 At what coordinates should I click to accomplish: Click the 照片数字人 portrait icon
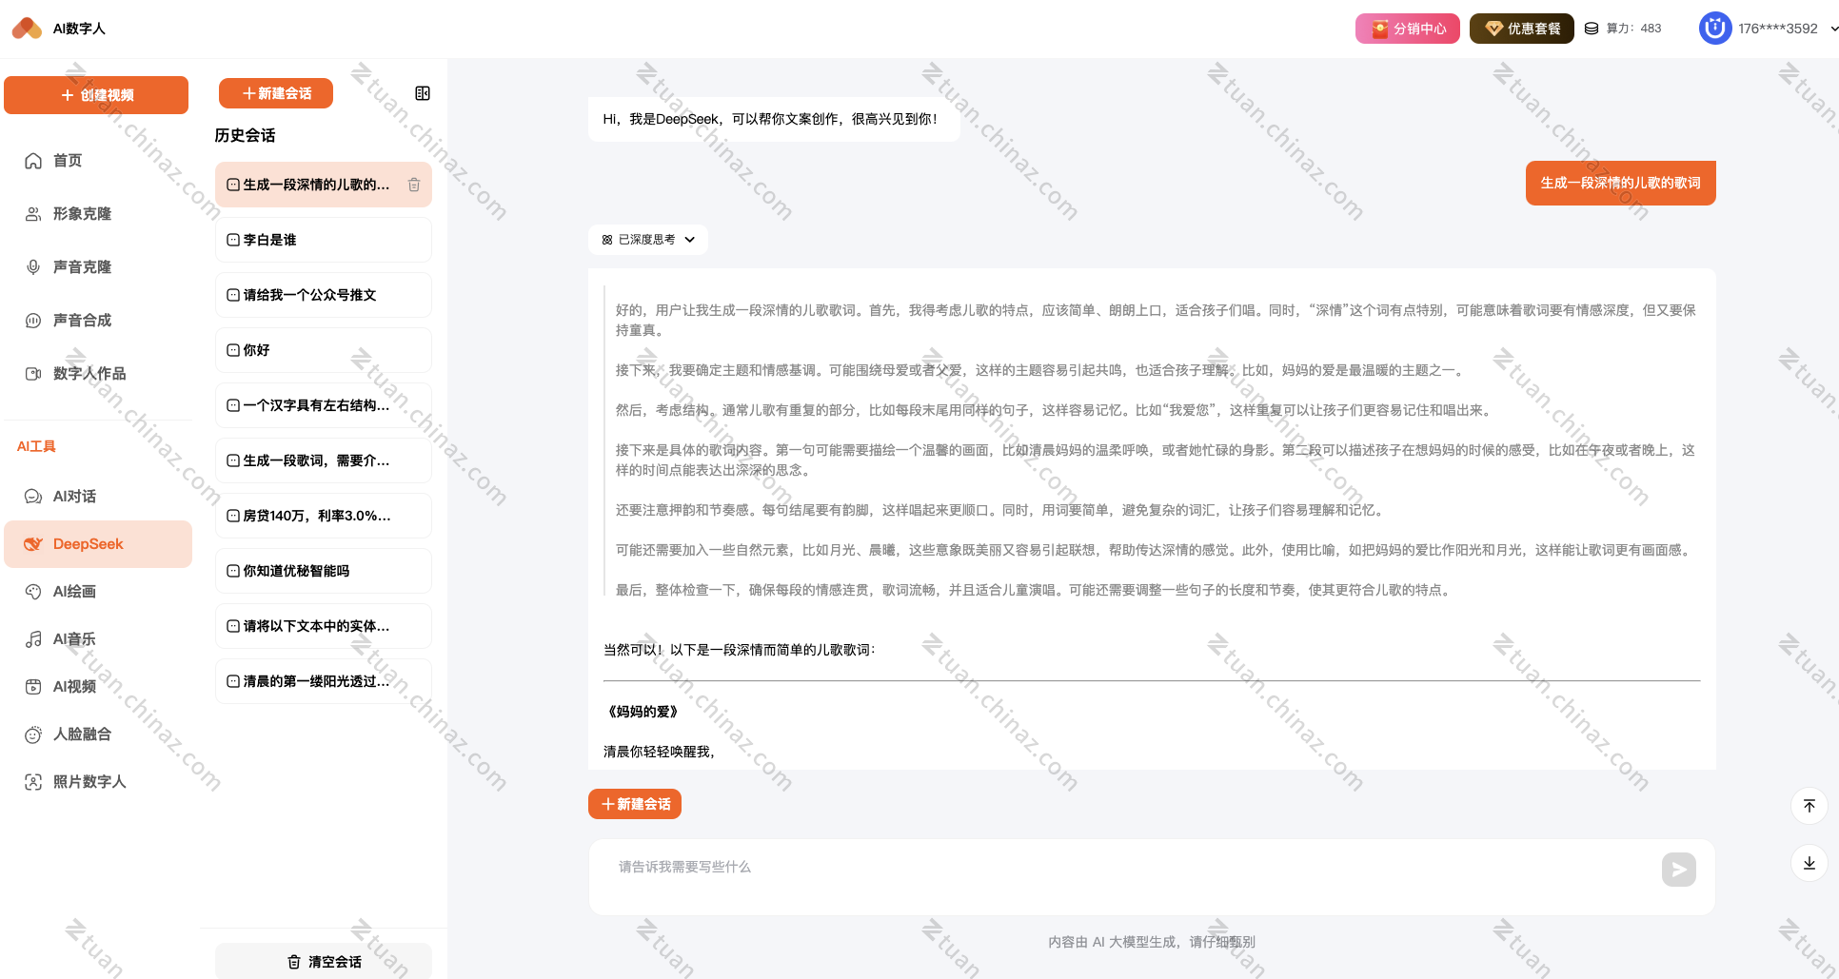click(x=33, y=782)
